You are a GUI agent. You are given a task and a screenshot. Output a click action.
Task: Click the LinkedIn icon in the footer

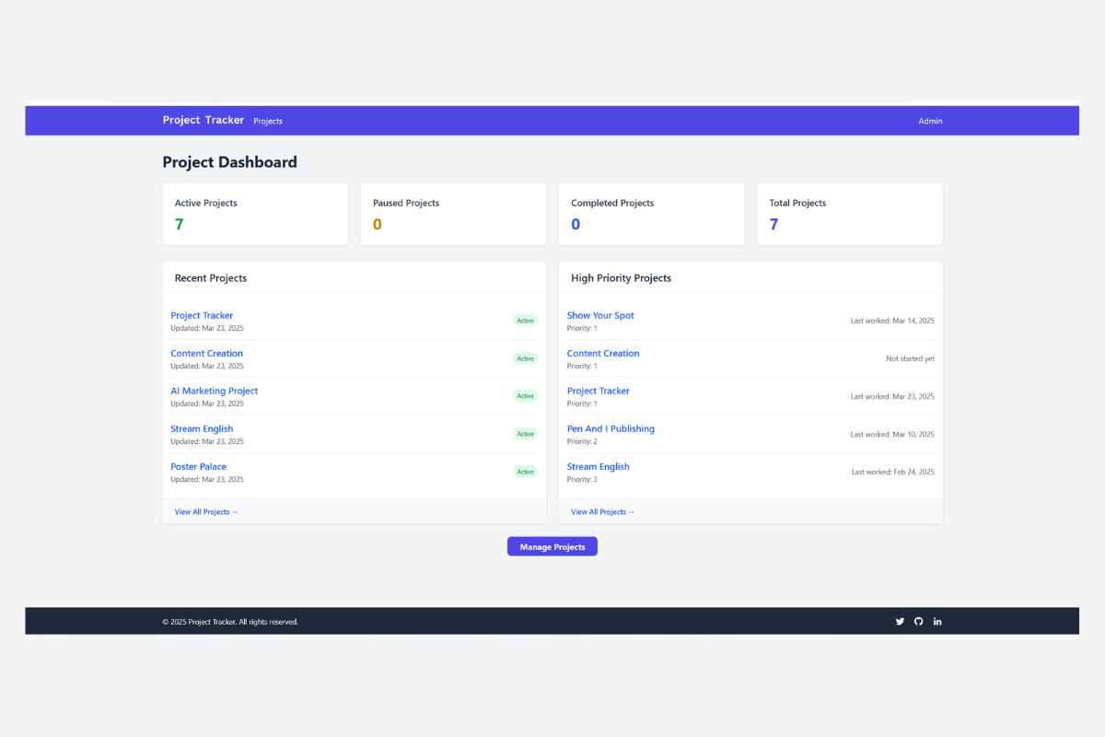(937, 621)
